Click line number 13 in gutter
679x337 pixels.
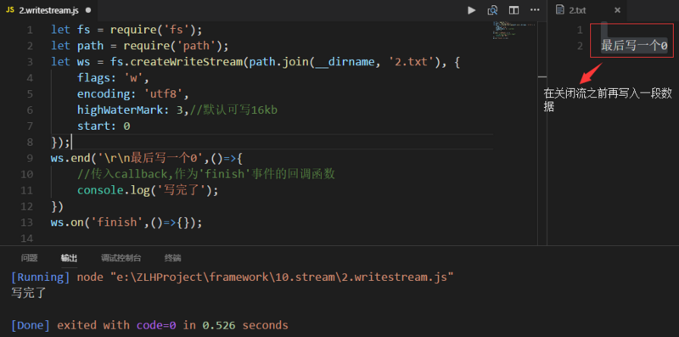pyautogui.click(x=27, y=222)
